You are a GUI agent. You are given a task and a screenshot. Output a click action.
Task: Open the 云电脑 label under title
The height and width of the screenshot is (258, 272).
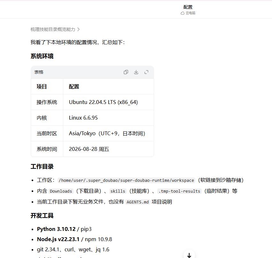tap(190, 13)
